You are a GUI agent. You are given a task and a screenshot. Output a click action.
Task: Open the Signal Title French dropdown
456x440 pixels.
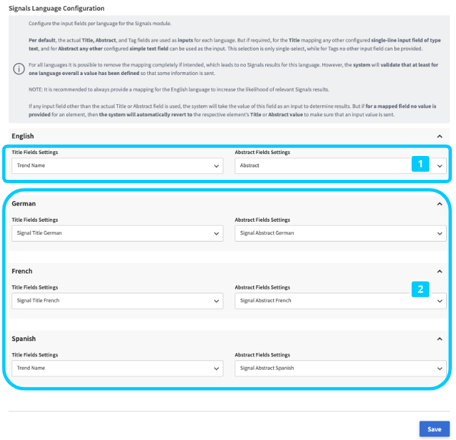point(117,301)
